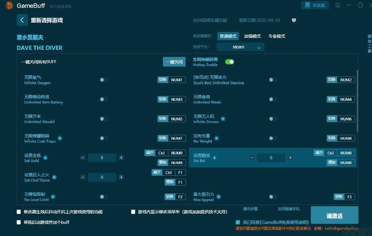This screenshot has width=372, height=236.
Task: Select 加强模式 trainer mode tab
Action: click(x=252, y=36)
